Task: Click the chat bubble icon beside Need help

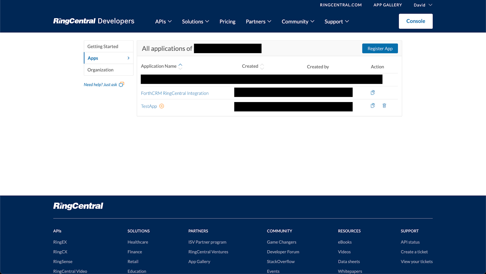Action: point(121,84)
